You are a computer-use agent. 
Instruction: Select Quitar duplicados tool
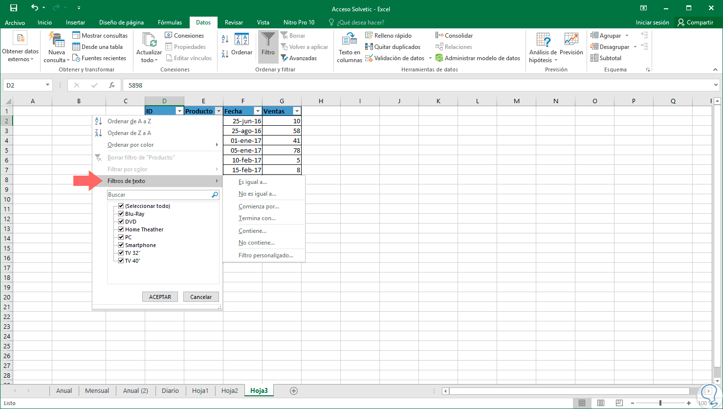coord(393,47)
